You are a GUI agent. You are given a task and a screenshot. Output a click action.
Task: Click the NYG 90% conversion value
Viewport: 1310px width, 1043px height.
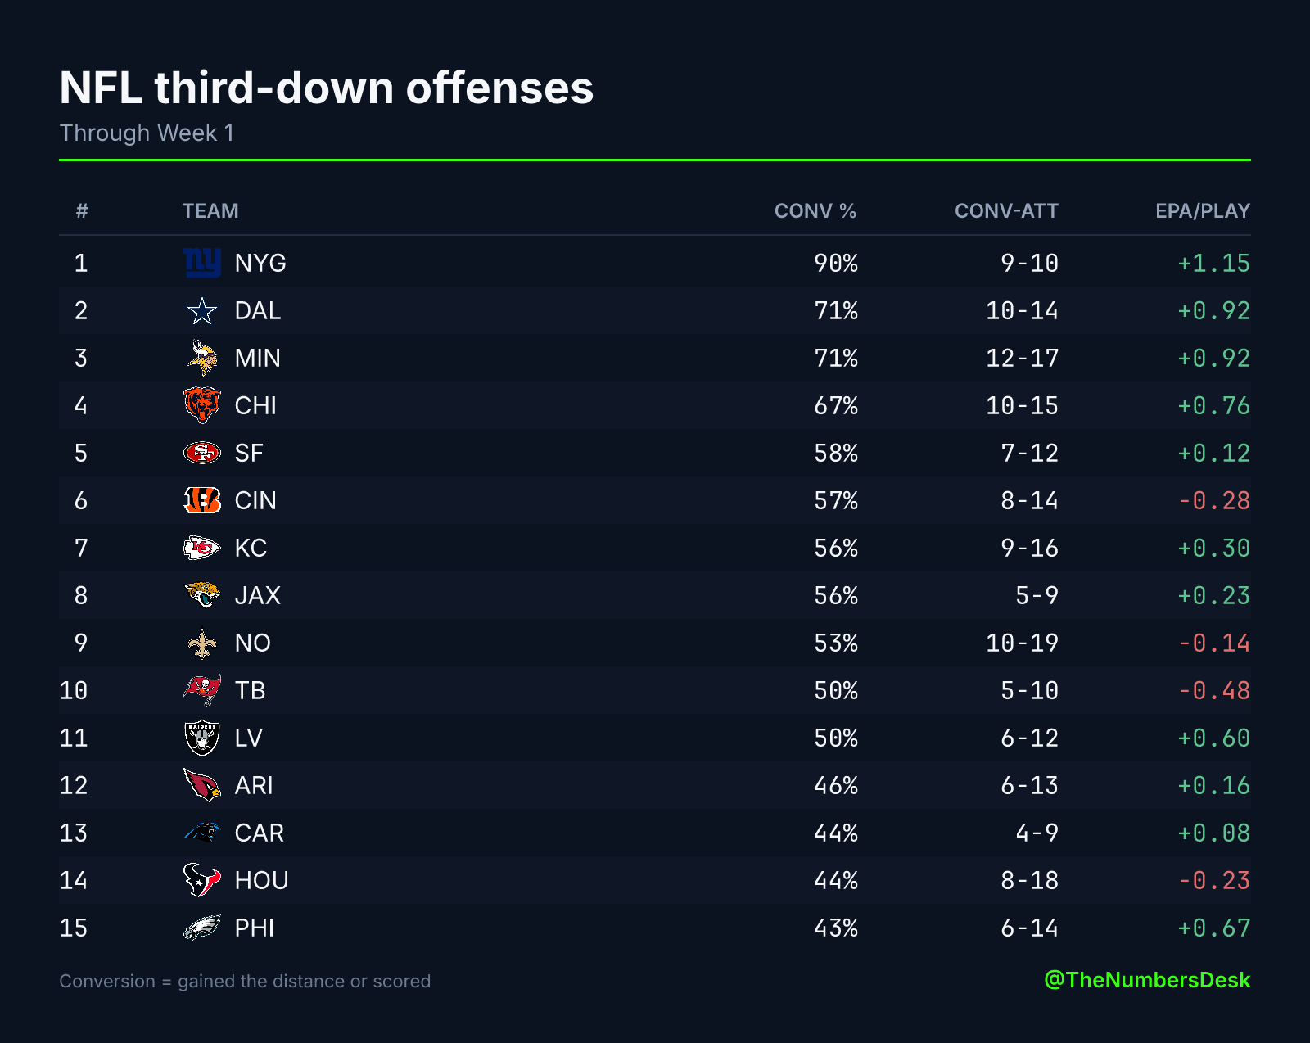pyautogui.click(x=836, y=263)
